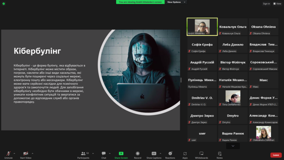
Task: Click the Sign in button
Action: point(266,4)
